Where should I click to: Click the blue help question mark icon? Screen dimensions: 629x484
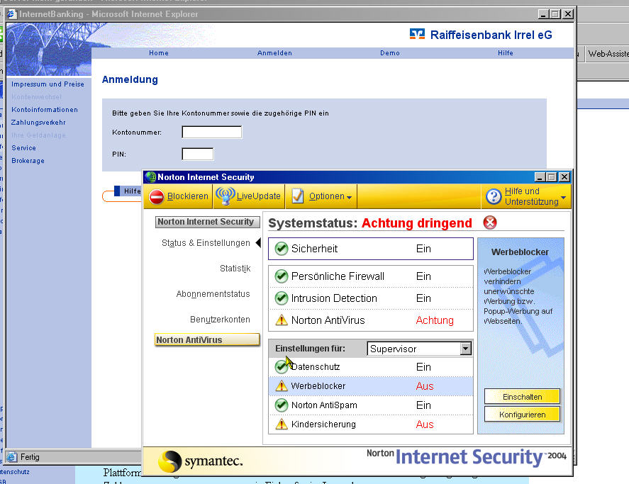pos(494,196)
